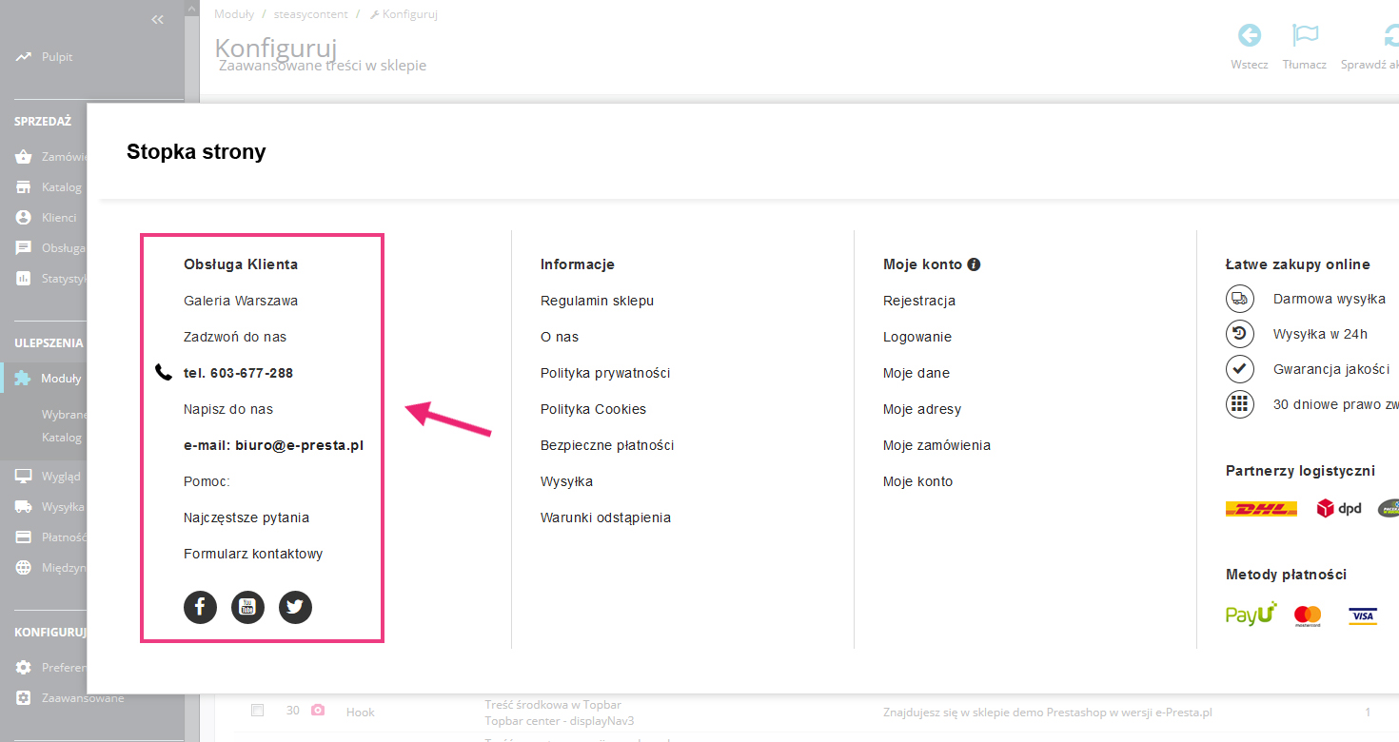
Task: Click the DHL logo
Action: coord(1261,509)
